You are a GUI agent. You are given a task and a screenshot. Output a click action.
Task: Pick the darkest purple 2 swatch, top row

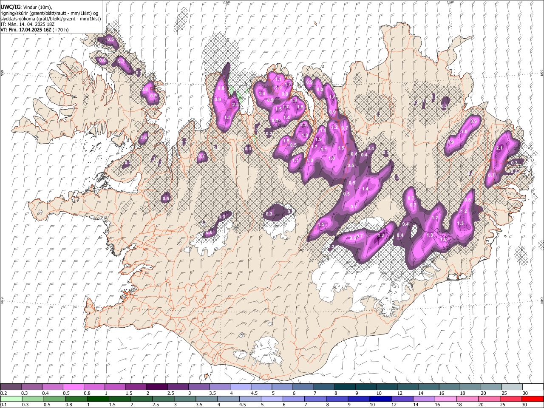(x=157, y=387)
